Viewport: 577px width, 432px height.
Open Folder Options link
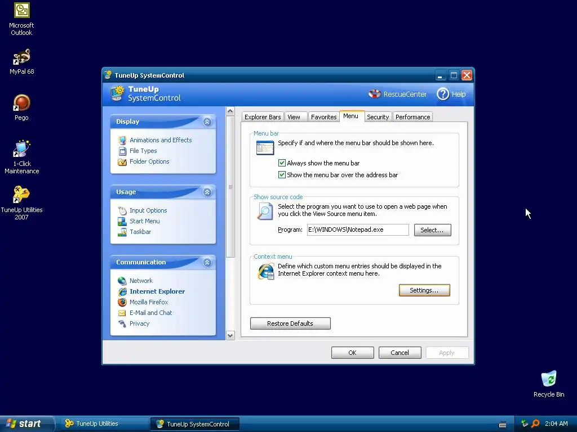(x=149, y=161)
